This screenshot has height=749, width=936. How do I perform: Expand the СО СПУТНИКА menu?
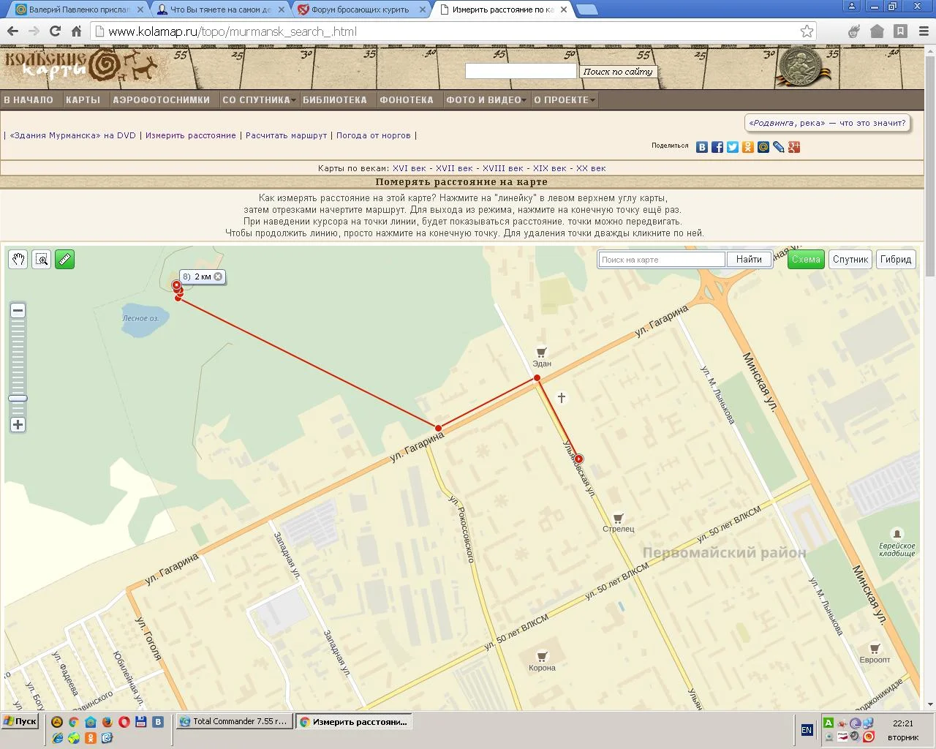click(259, 100)
